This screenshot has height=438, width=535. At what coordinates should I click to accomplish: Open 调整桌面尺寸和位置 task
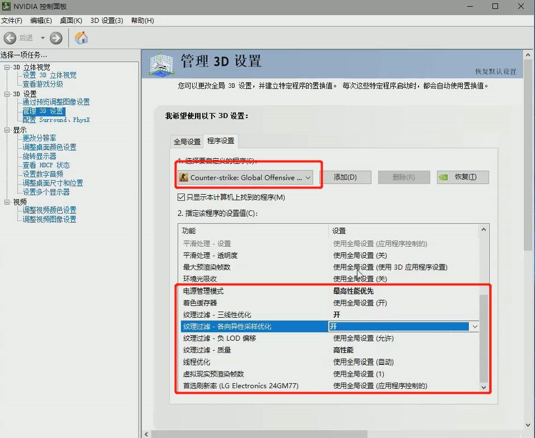point(53,183)
